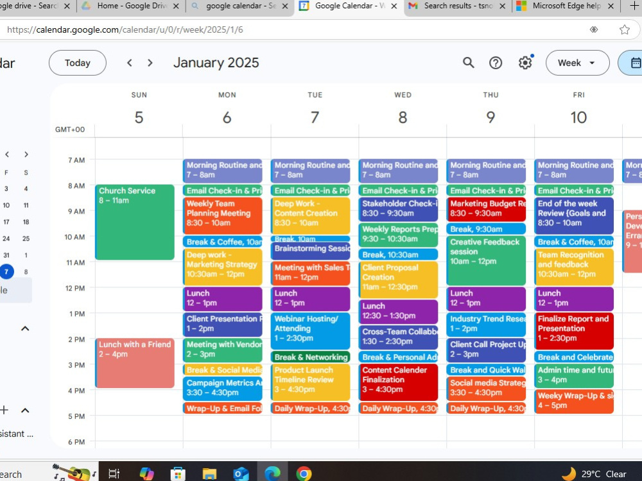This screenshot has width=642, height=481.
Task: Close the Google Calendar tab
Action: [394, 6]
